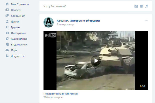Click the camera icon beside Фотографии
The width and height of the screenshot is (155, 103).
pos(7,33)
